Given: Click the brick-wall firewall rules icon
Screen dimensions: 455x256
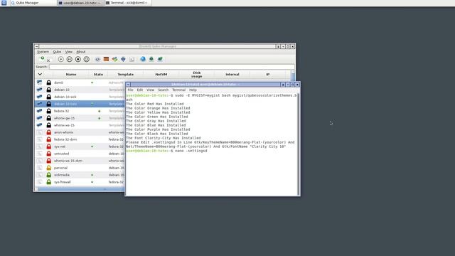Looking at the screenshot, I should pos(106,59).
